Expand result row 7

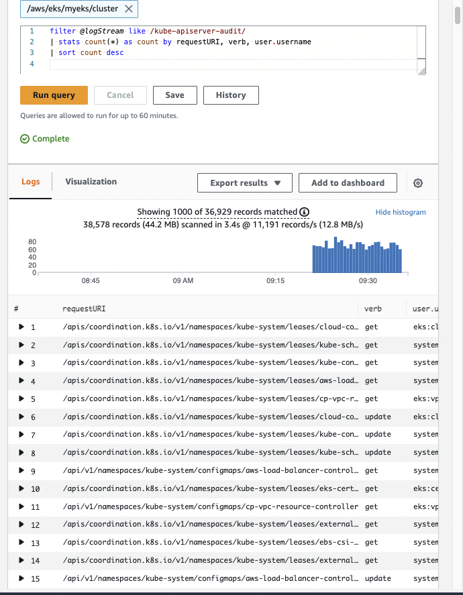21,435
